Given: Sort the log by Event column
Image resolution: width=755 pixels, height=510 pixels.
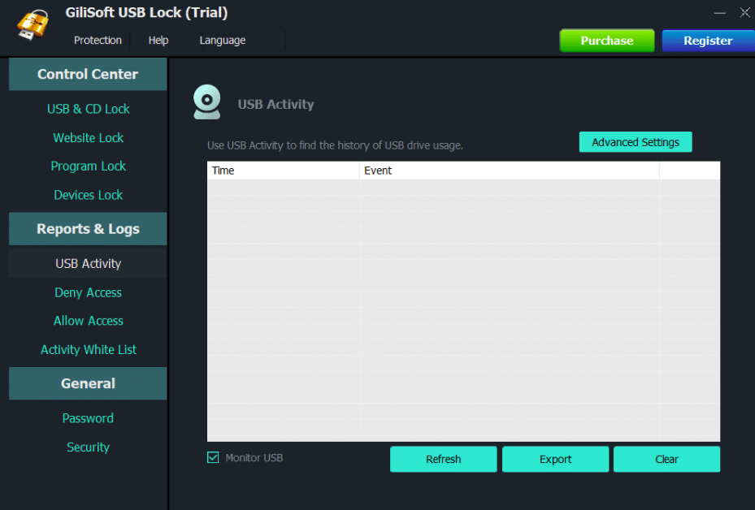Looking at the screenshot, I should click(x=510, y=171).
